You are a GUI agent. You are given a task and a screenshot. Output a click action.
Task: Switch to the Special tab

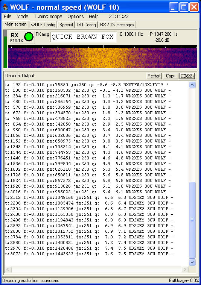click(66, 25)
